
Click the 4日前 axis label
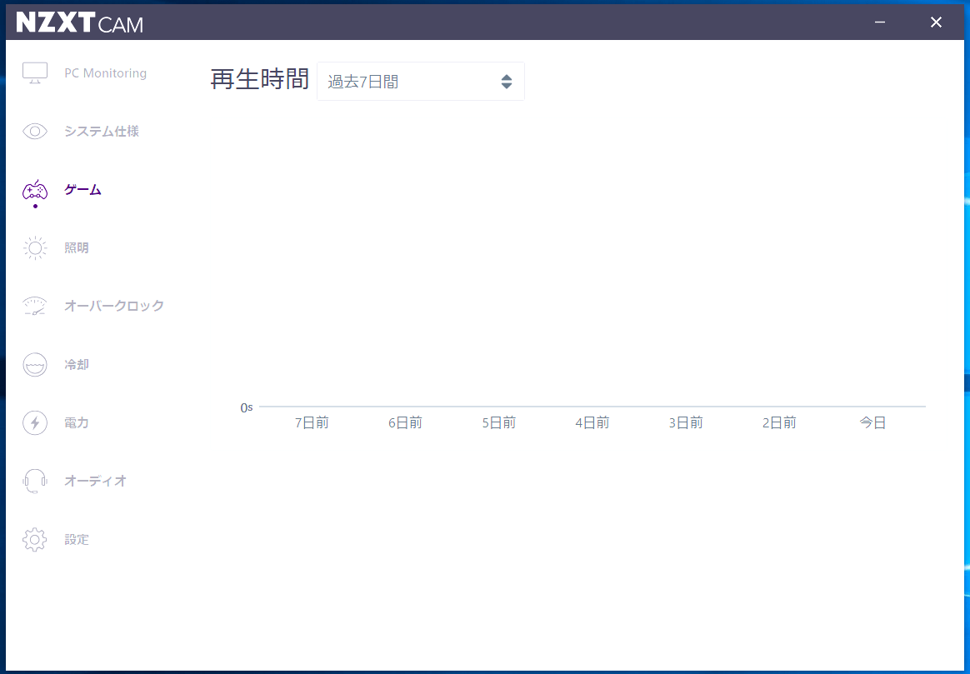pos(592,423)
